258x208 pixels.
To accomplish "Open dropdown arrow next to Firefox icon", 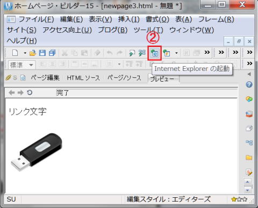I will click(x=176, y=53).
